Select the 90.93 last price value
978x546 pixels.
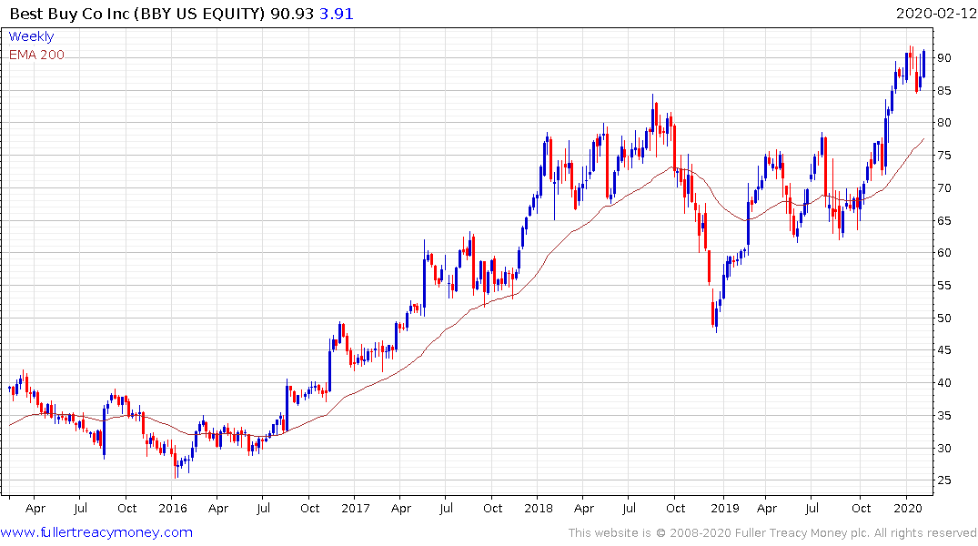click(292, 14)
